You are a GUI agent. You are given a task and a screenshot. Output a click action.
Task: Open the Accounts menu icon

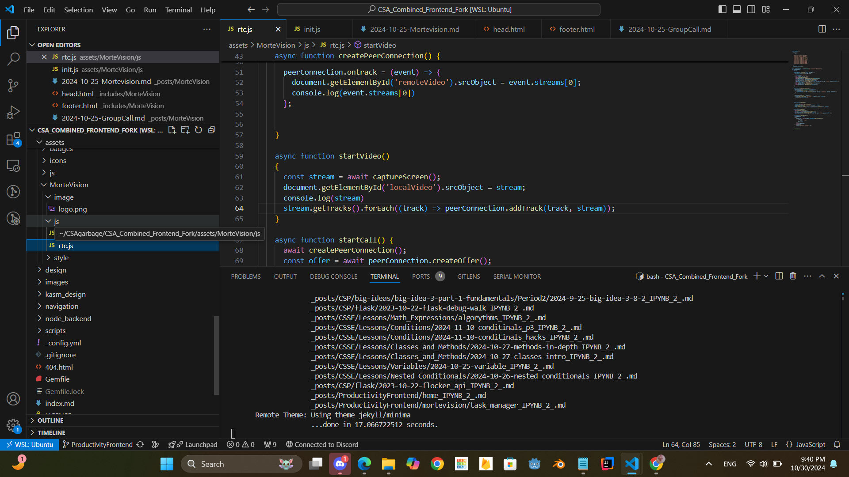point(13,399)
